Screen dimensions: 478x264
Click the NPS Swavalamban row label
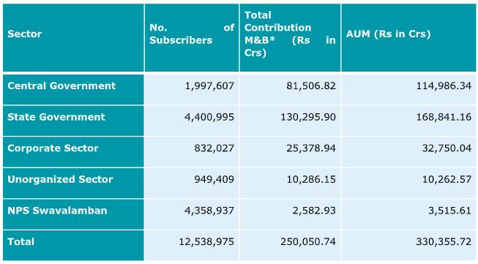57,211
